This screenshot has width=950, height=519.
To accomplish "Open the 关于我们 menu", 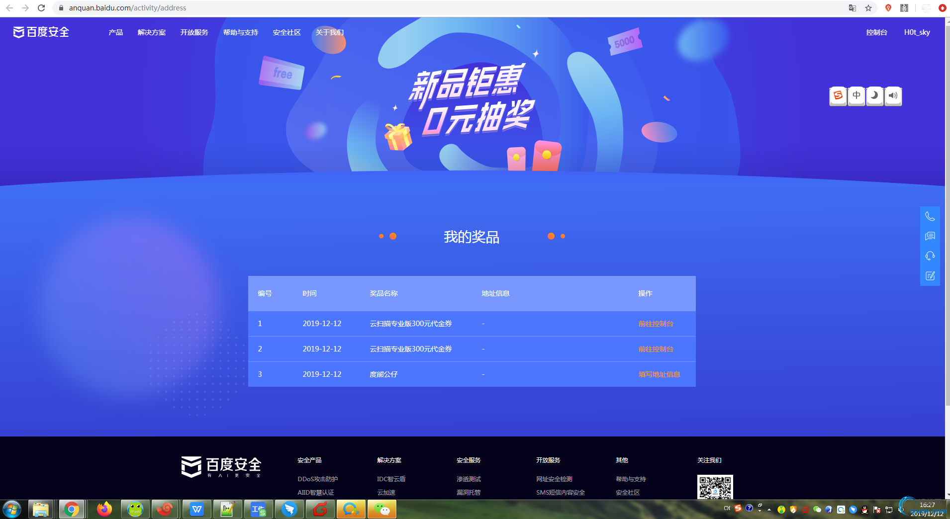I will 330,32.
